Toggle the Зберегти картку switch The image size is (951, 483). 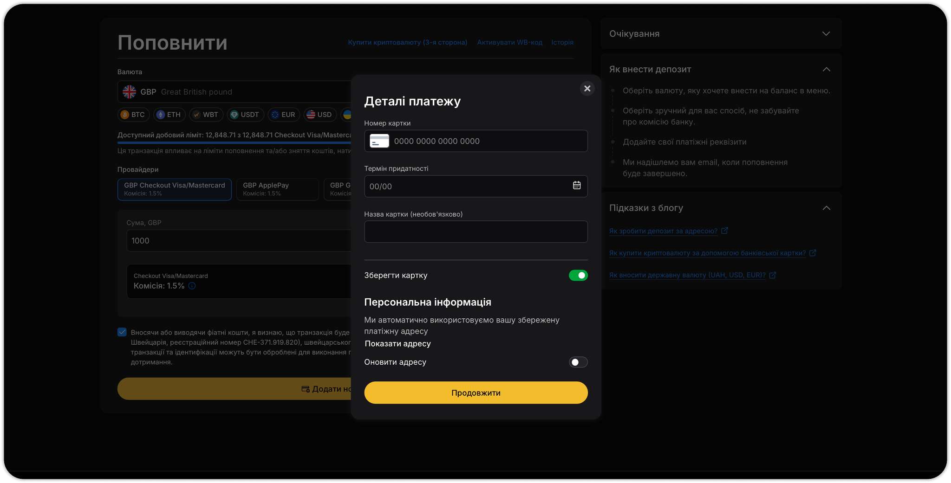(x=578, y=275)
